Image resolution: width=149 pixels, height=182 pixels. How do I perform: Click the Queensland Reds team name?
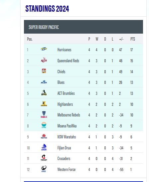(68, 61)
